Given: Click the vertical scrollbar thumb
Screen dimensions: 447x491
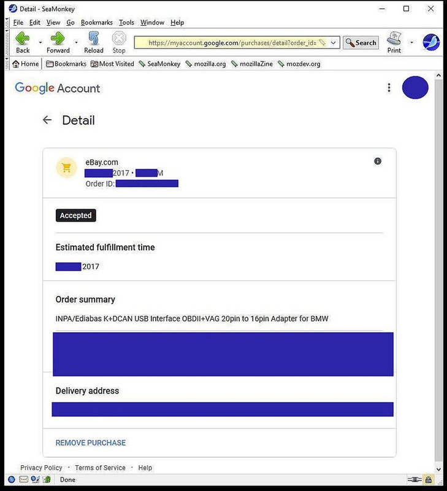Looking at the screenshot, I should [438, 271].
